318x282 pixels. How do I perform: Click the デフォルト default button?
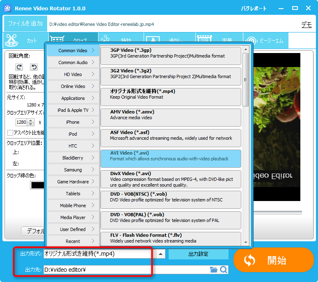click(33, 231)
